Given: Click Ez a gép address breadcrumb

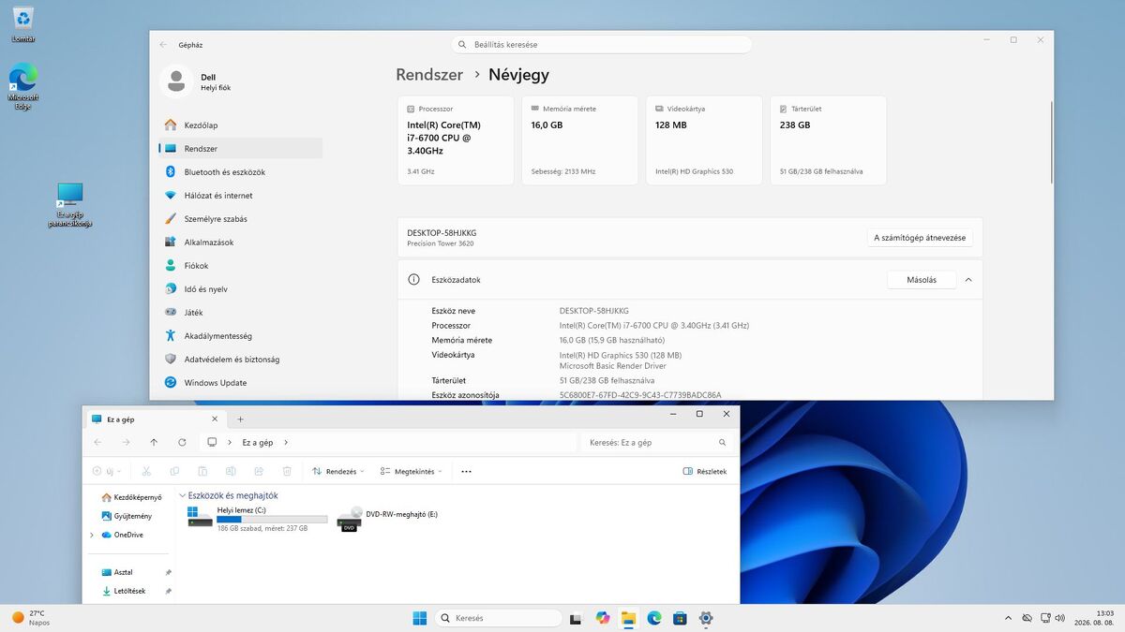Looking at the screenshot, I should point(258,442).
